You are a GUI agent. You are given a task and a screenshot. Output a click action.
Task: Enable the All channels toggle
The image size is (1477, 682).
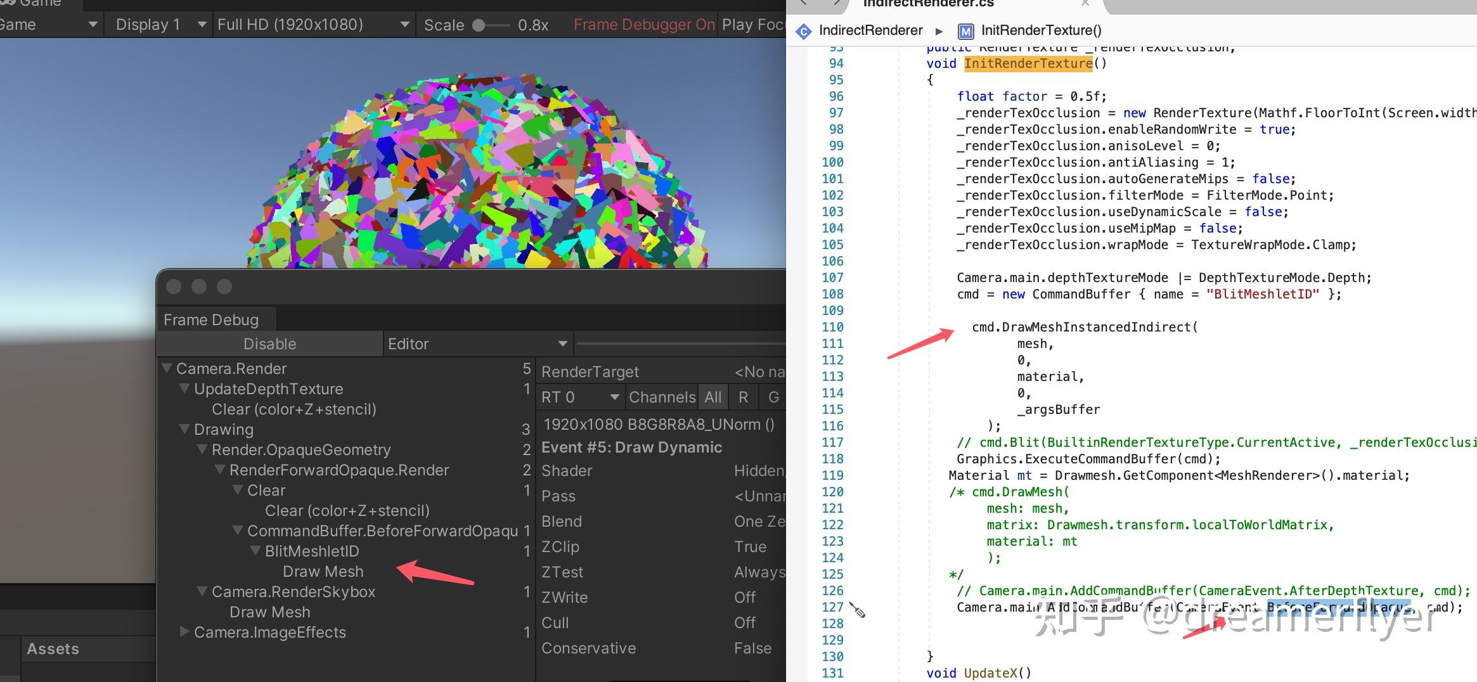[x=713, y=397]
